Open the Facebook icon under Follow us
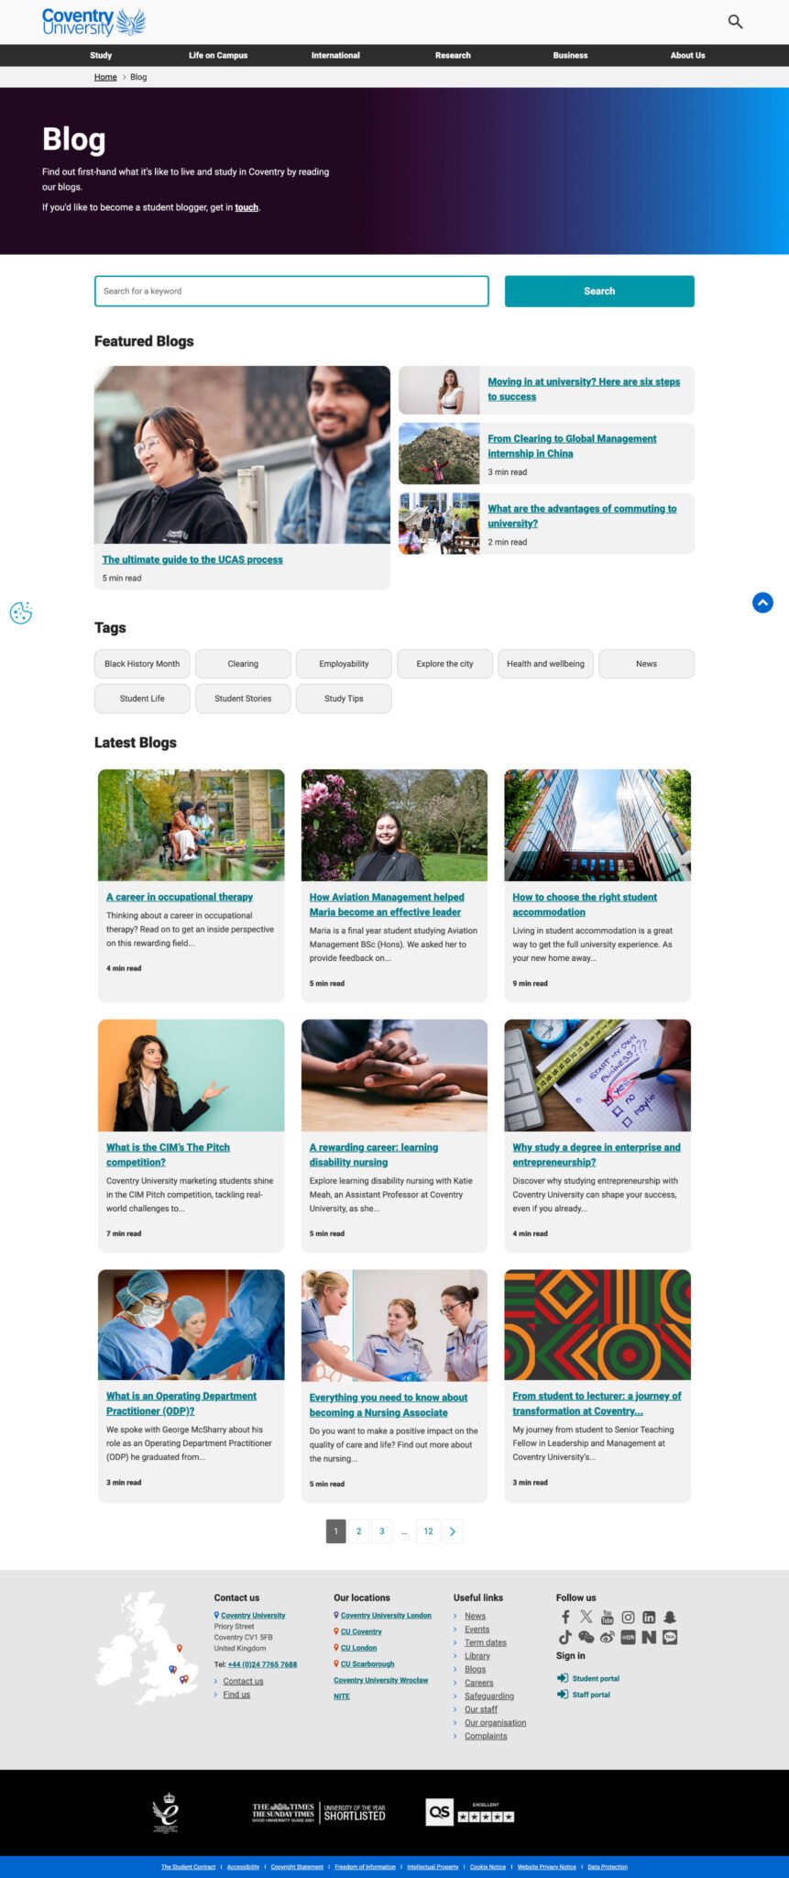789x1878 pixels. point(565,1617)
